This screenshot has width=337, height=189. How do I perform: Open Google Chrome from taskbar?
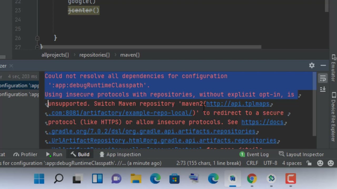[x=252, y=179]
